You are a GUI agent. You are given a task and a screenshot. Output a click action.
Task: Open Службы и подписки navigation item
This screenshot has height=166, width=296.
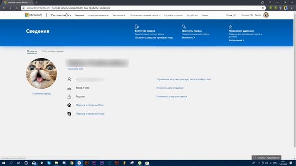173,15
